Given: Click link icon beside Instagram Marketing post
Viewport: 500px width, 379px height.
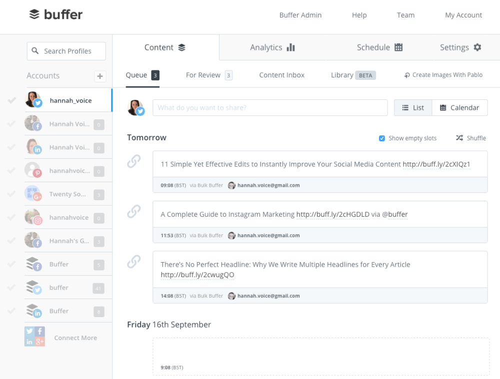Looking at the screenshot, I should point(134,212).
